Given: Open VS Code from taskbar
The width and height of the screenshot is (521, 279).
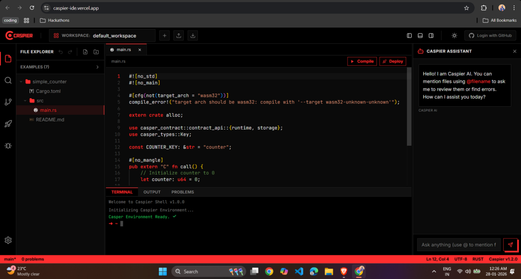Looking at the screenshot, I should coord(299,271).
